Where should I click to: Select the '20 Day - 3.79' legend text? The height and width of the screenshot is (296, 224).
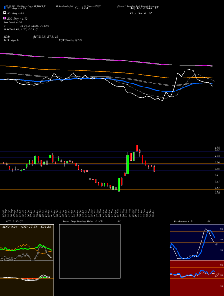(x=17, y=8)
